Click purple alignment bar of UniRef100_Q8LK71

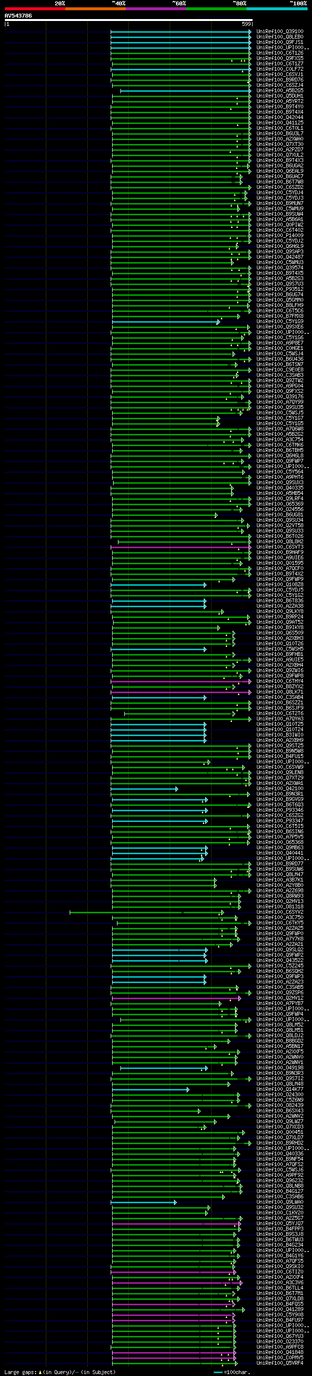pyautogui.click(x=181, y=692)
